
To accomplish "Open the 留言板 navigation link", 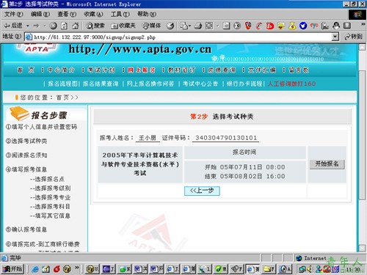I will coord(299,70).
